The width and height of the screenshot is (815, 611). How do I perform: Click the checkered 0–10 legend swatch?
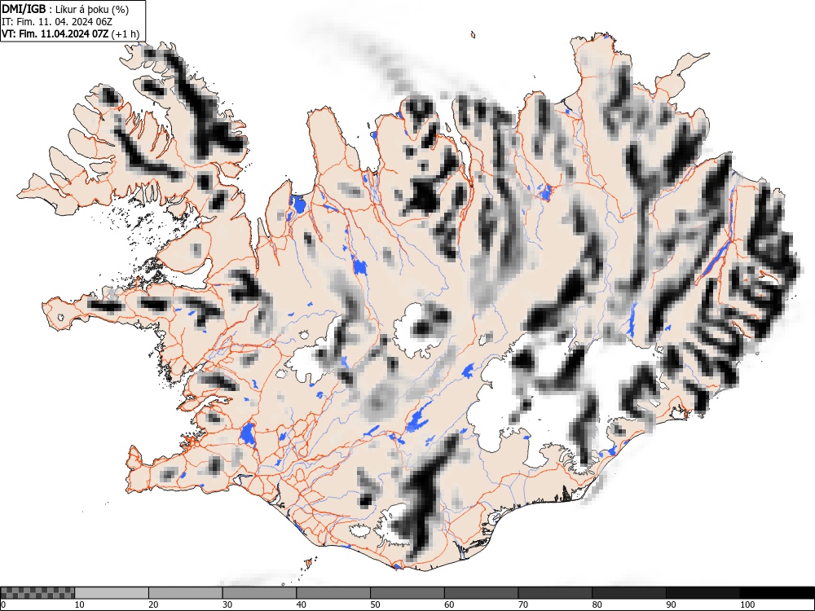38,593
